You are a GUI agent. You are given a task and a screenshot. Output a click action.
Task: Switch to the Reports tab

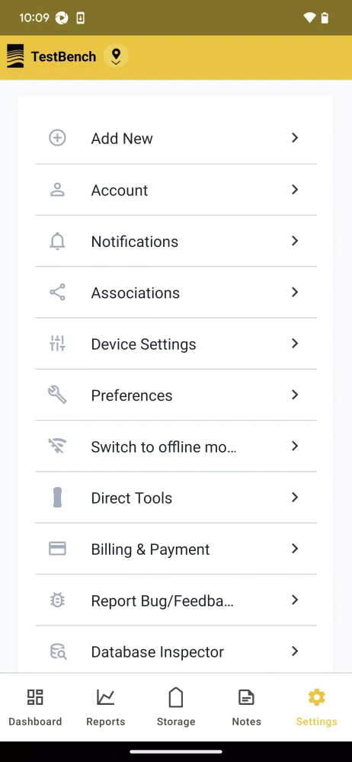105,707
